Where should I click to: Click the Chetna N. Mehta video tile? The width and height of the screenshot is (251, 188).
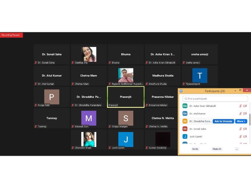point(161,118)
